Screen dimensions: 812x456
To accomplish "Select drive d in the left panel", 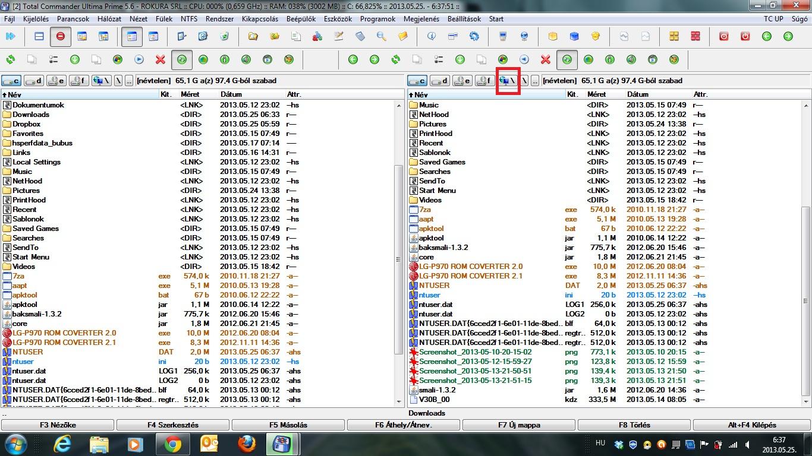I will click(x=34, y=81).
